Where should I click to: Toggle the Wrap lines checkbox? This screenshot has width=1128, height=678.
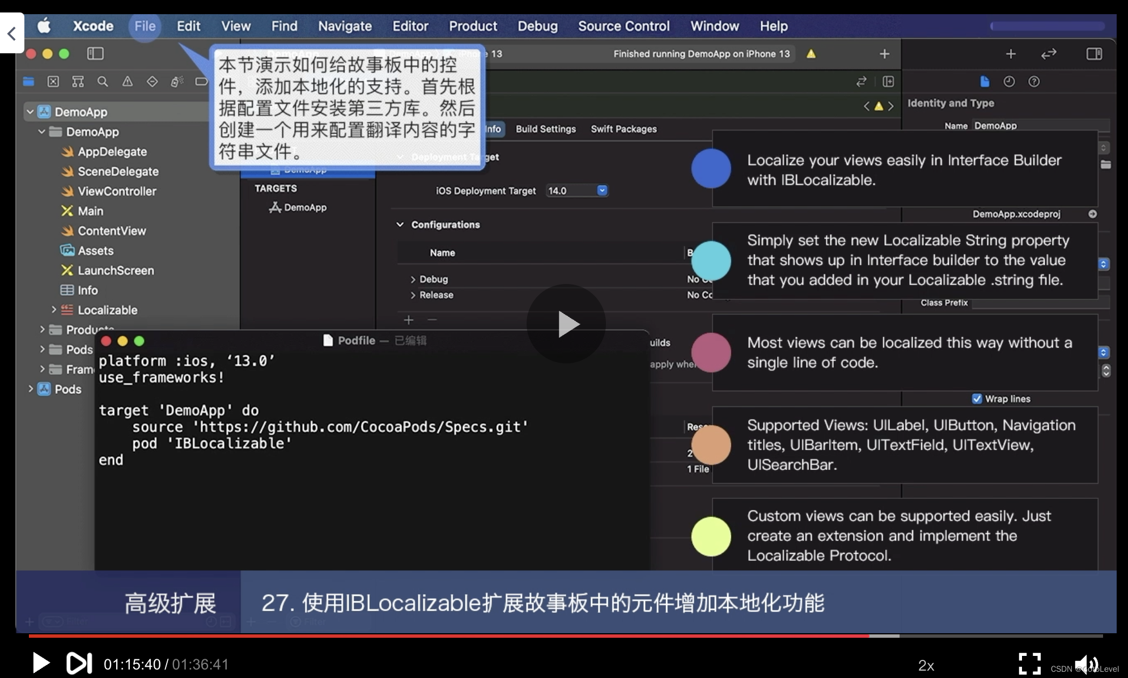[977, 399]
